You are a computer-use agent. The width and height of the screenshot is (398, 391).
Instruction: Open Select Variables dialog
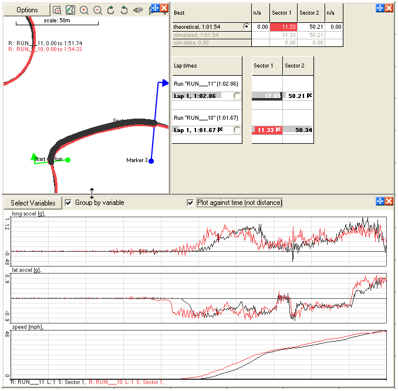33,203
